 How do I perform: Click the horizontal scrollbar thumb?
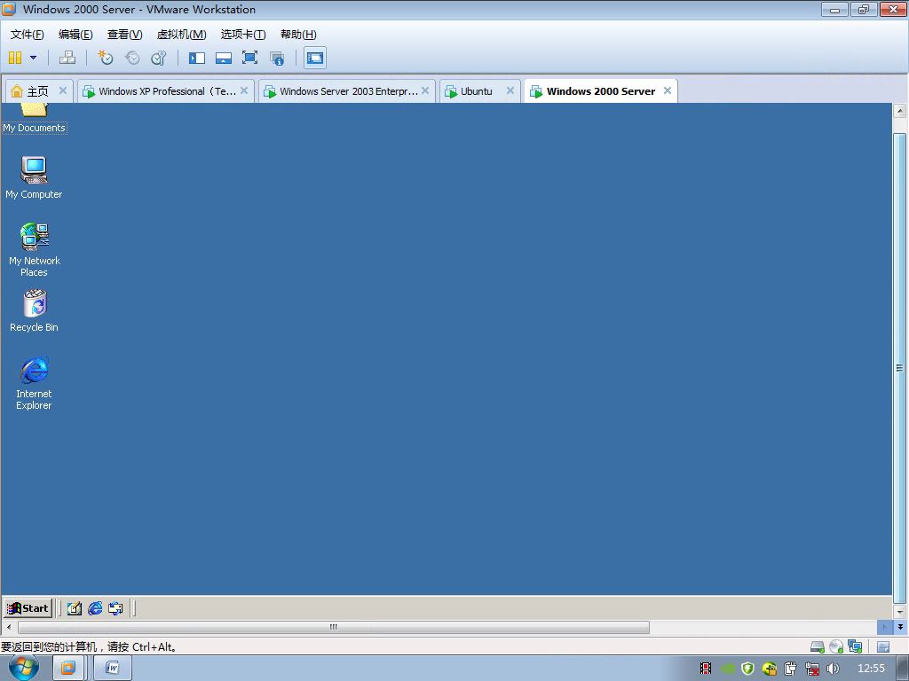334,627
